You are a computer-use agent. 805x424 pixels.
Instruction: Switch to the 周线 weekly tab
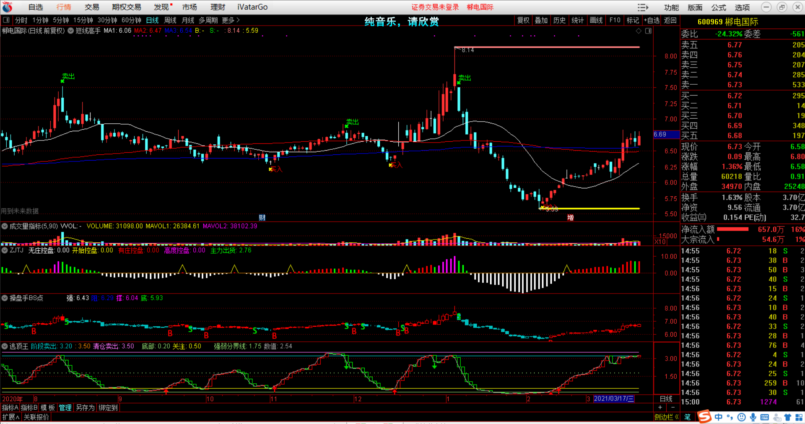(170, 20)
